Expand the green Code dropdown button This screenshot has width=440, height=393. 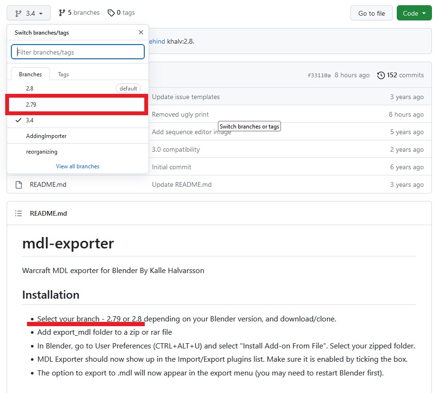[414, 13]
